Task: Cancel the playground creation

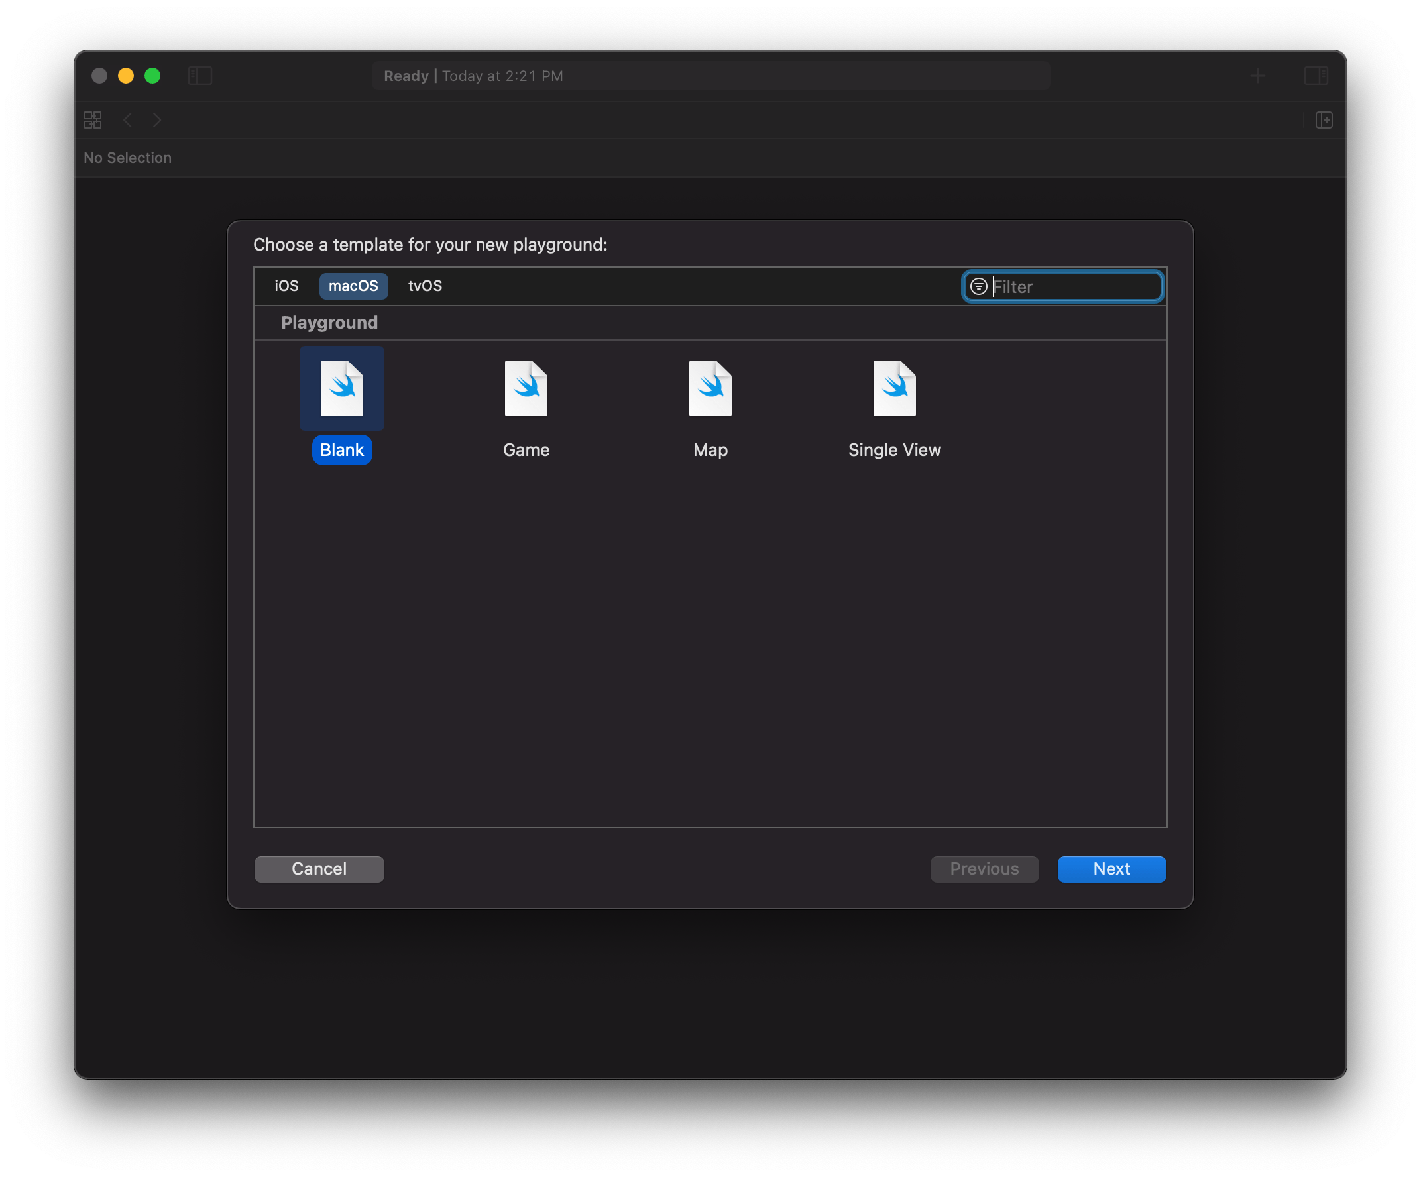Action: 319,869
